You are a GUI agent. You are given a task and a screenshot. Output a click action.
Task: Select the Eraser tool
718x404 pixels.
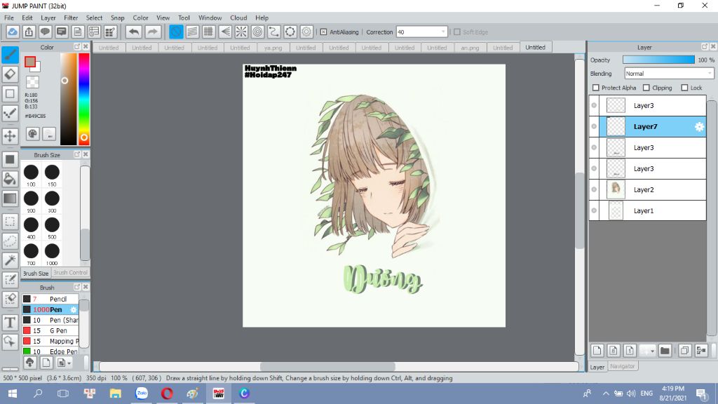pos(10,74)
